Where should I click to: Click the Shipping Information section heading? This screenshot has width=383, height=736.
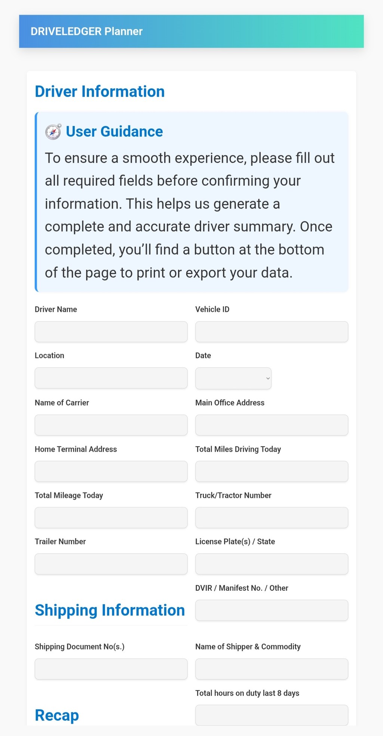110,610
